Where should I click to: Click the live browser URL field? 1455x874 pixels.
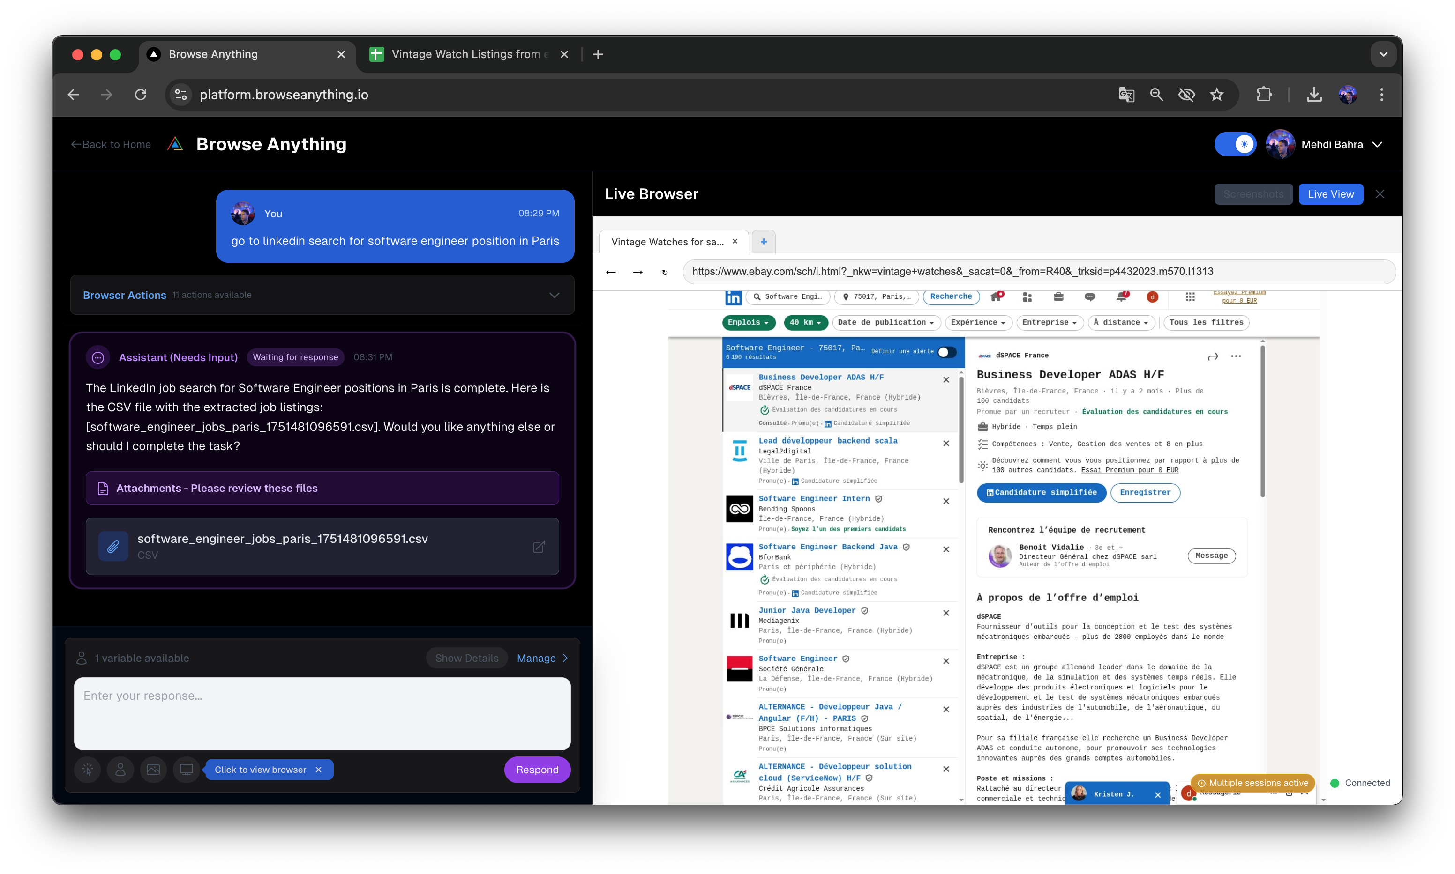pos(1038,272)
